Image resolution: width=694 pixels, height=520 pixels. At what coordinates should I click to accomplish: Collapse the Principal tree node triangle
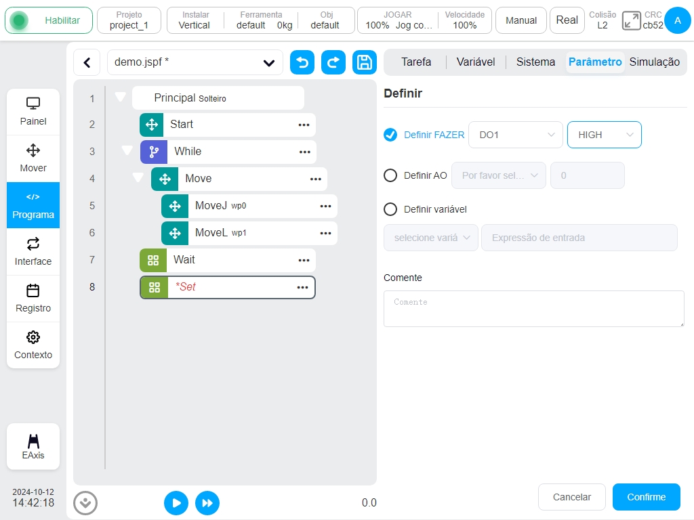click(120, 96)
